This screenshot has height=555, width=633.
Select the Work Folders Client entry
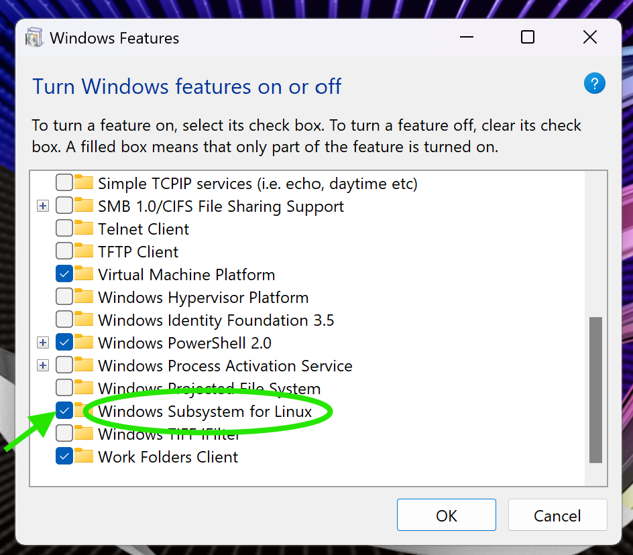pyautogui.click(x=168, y=457)
